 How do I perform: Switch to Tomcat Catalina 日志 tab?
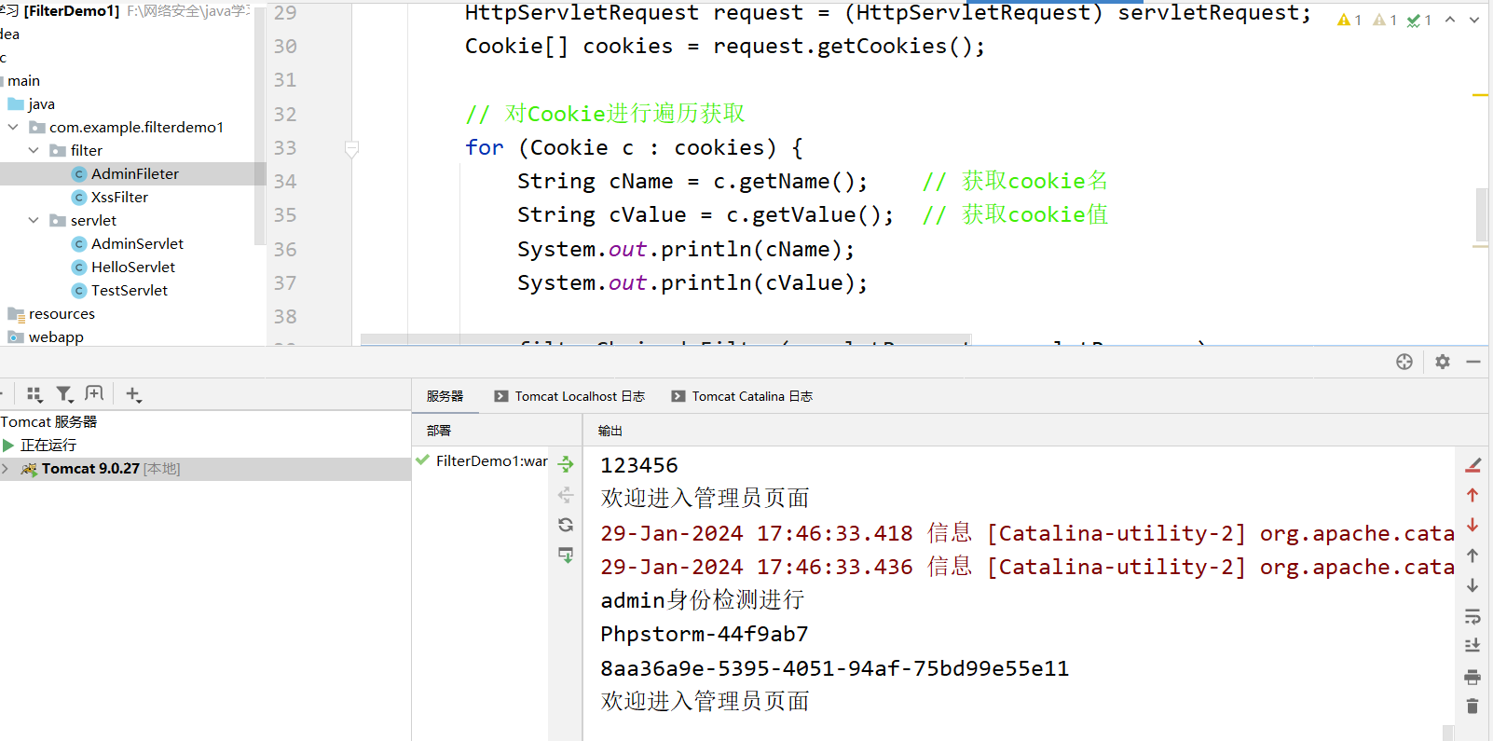[742, 396]
